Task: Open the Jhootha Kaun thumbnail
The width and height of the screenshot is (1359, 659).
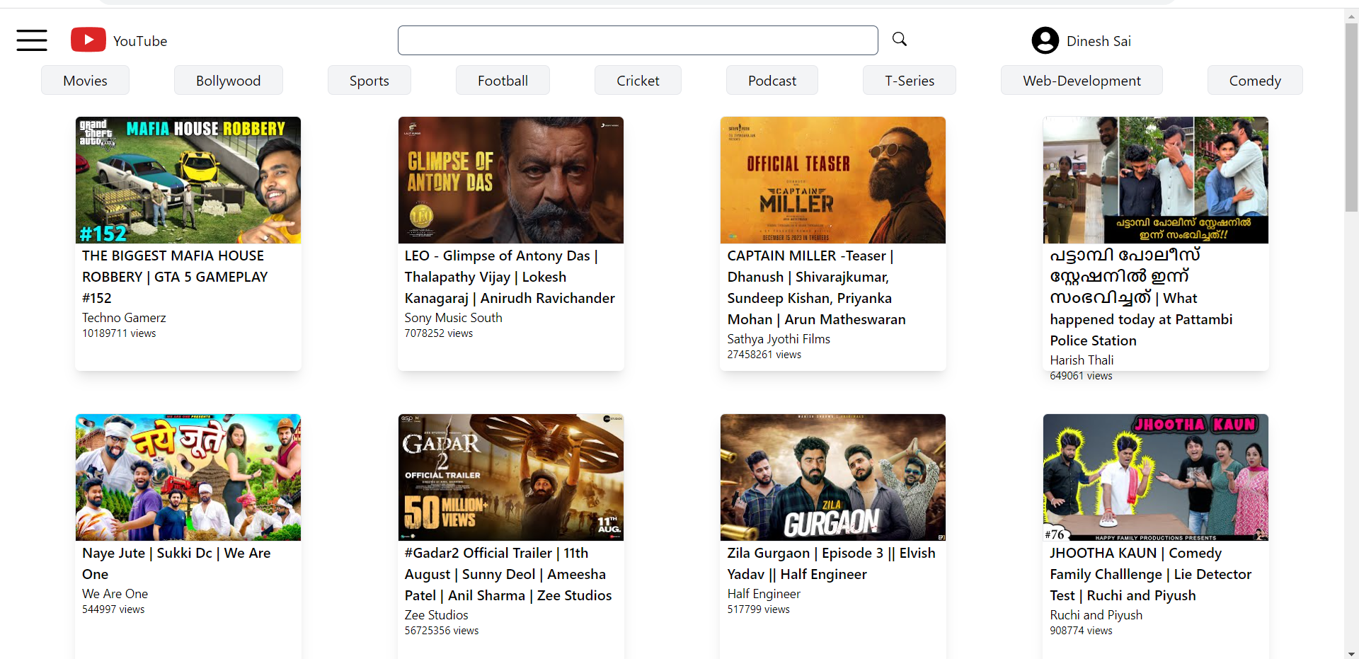Action: coord(1156,477)
